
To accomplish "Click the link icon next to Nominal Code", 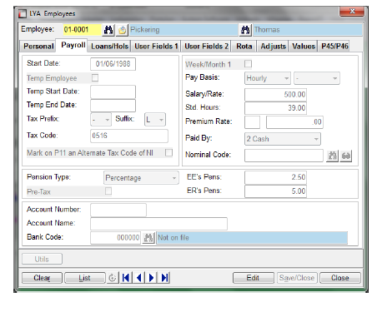I will coord(346,156).
